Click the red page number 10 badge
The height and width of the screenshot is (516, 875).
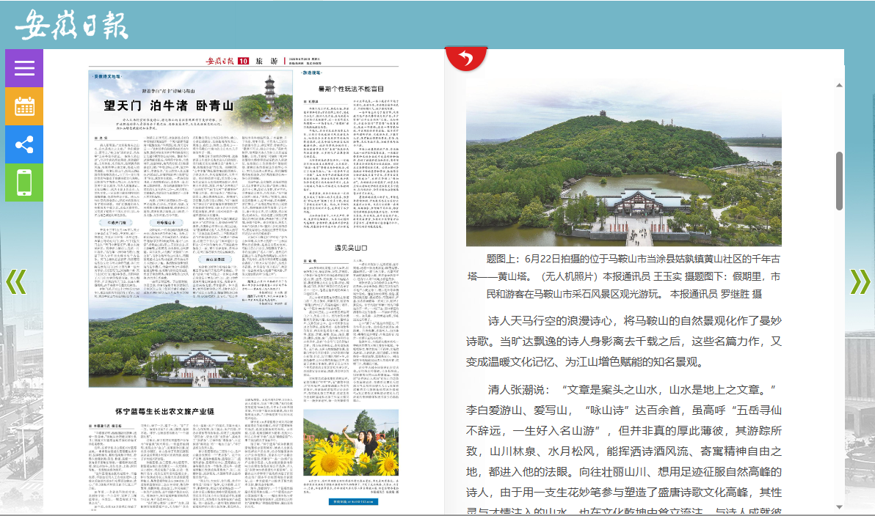tap(243, 62)
